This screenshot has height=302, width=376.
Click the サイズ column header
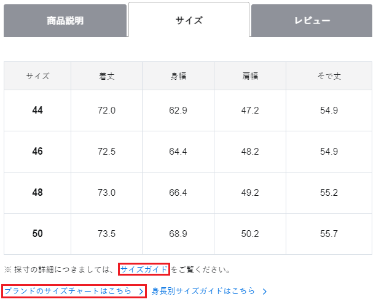(x=37, y=76)
